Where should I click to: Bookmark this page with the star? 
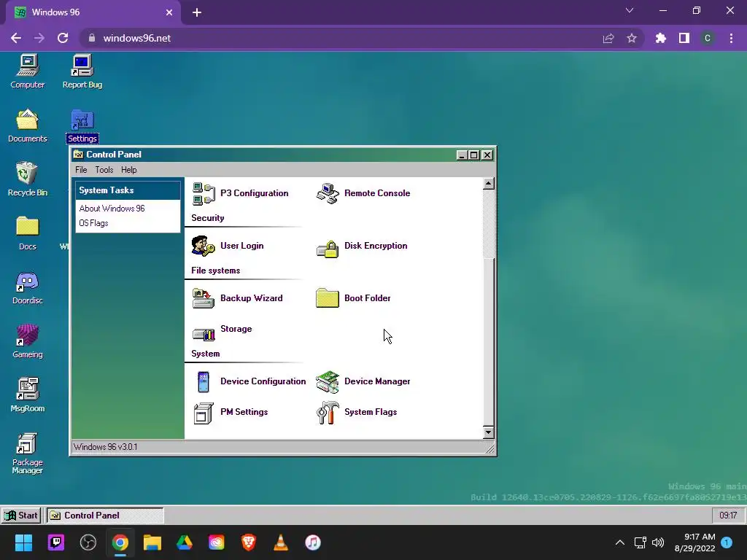click(x=632, y=38)
